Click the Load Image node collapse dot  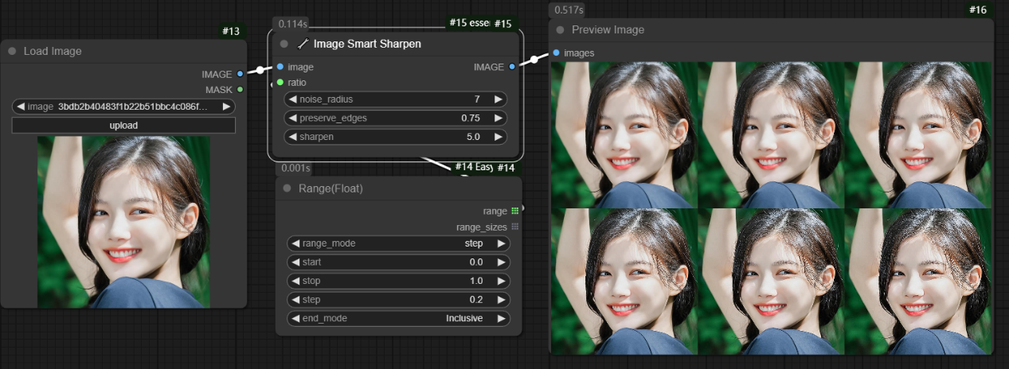tap(12, 51)
